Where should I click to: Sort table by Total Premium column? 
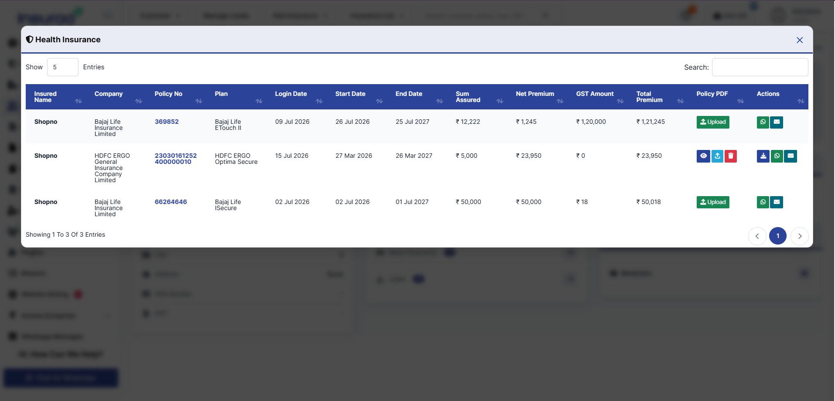658,97
